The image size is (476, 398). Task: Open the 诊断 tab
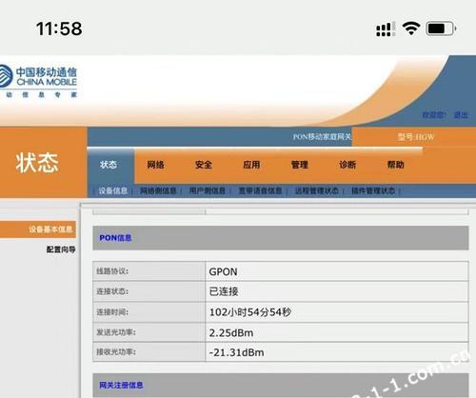[x=347, y=165]
